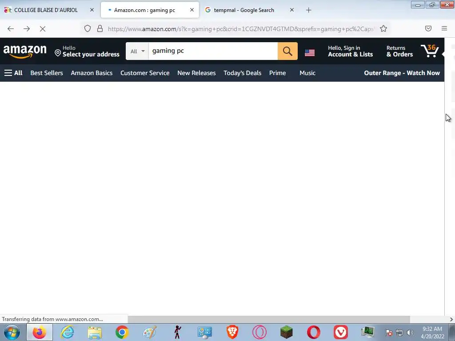Launch Brave browser from the taskbar
This screenshot has height=341, width=455.
click(x=232, y=332)
